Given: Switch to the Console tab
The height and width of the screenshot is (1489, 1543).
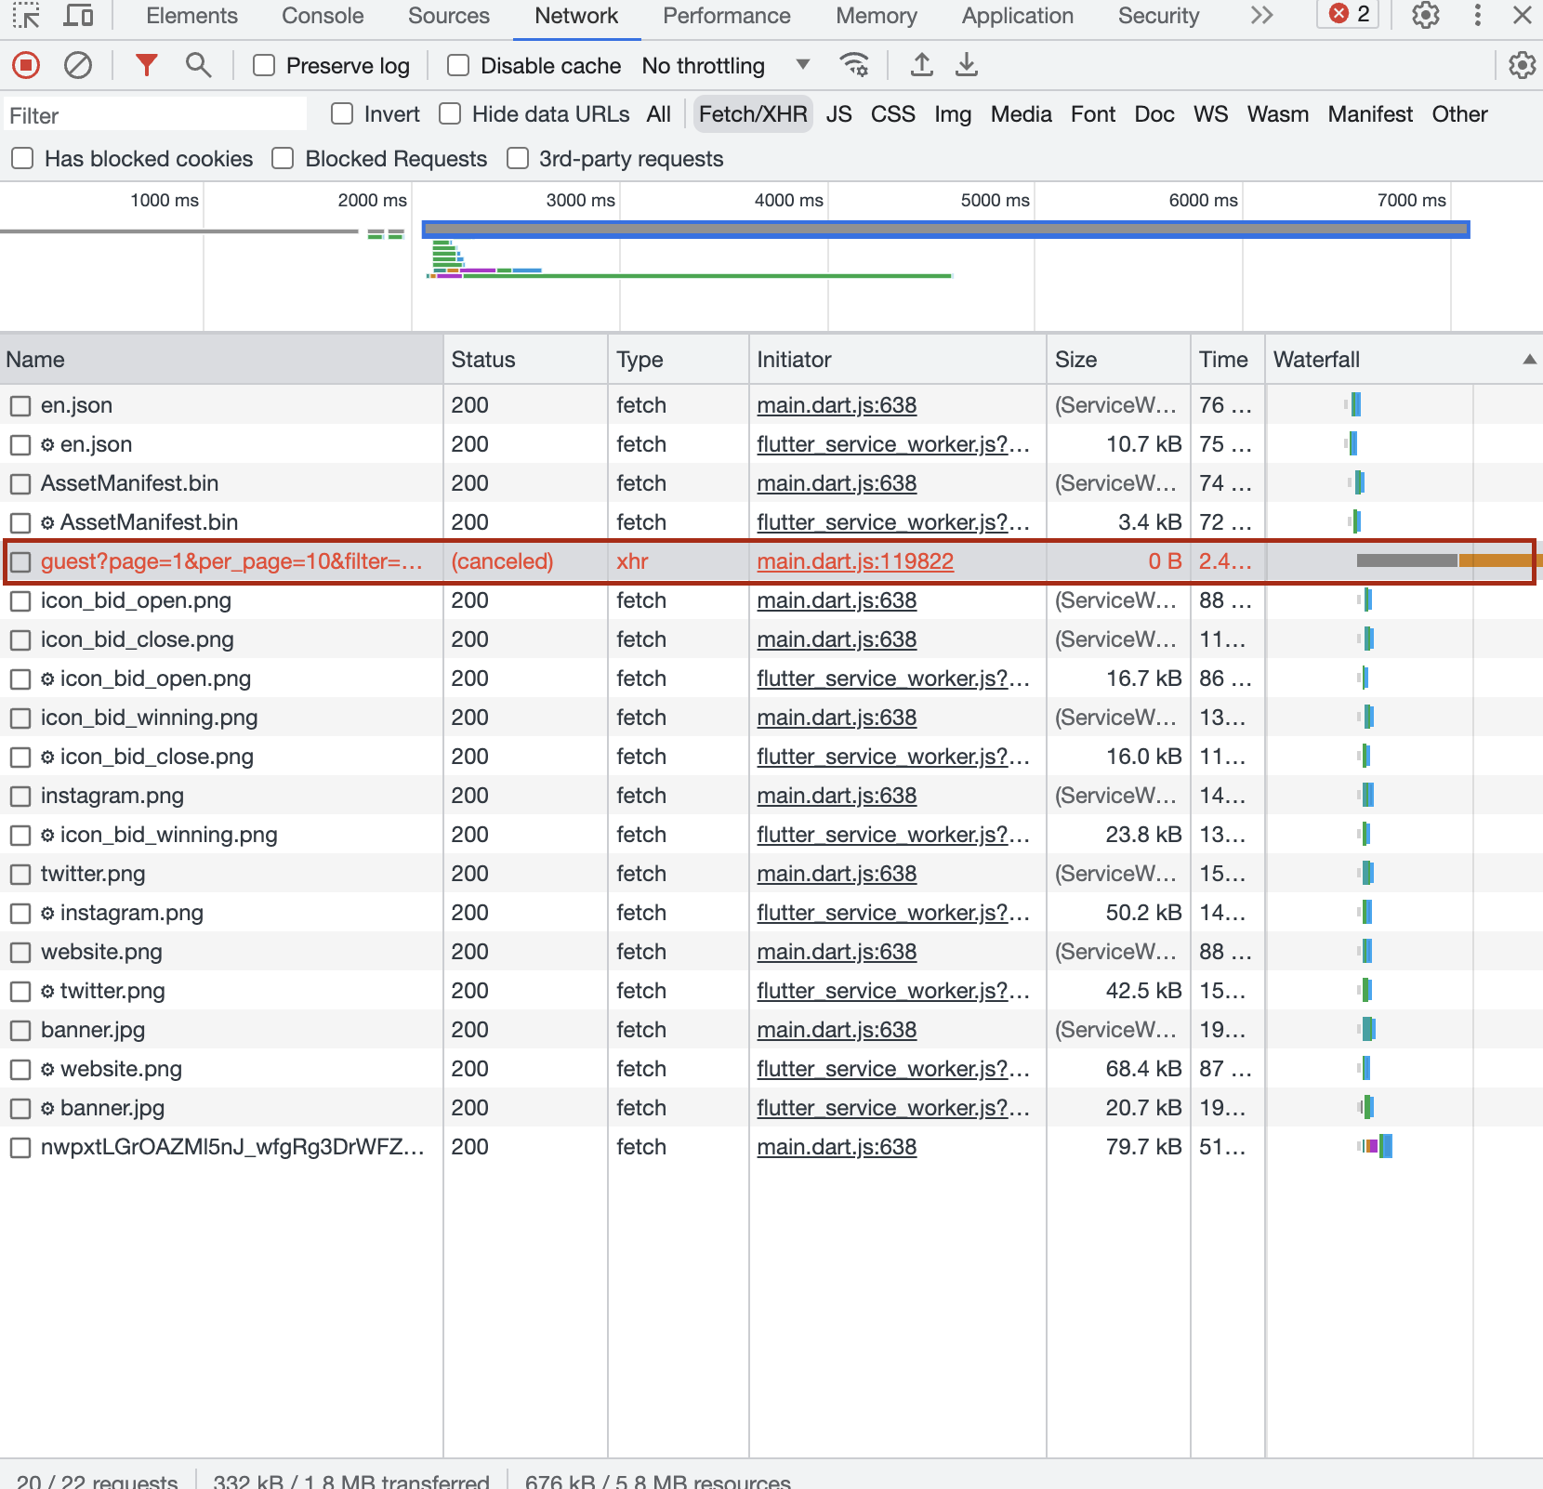Looking at the screenshot, I should coord(322,15).
